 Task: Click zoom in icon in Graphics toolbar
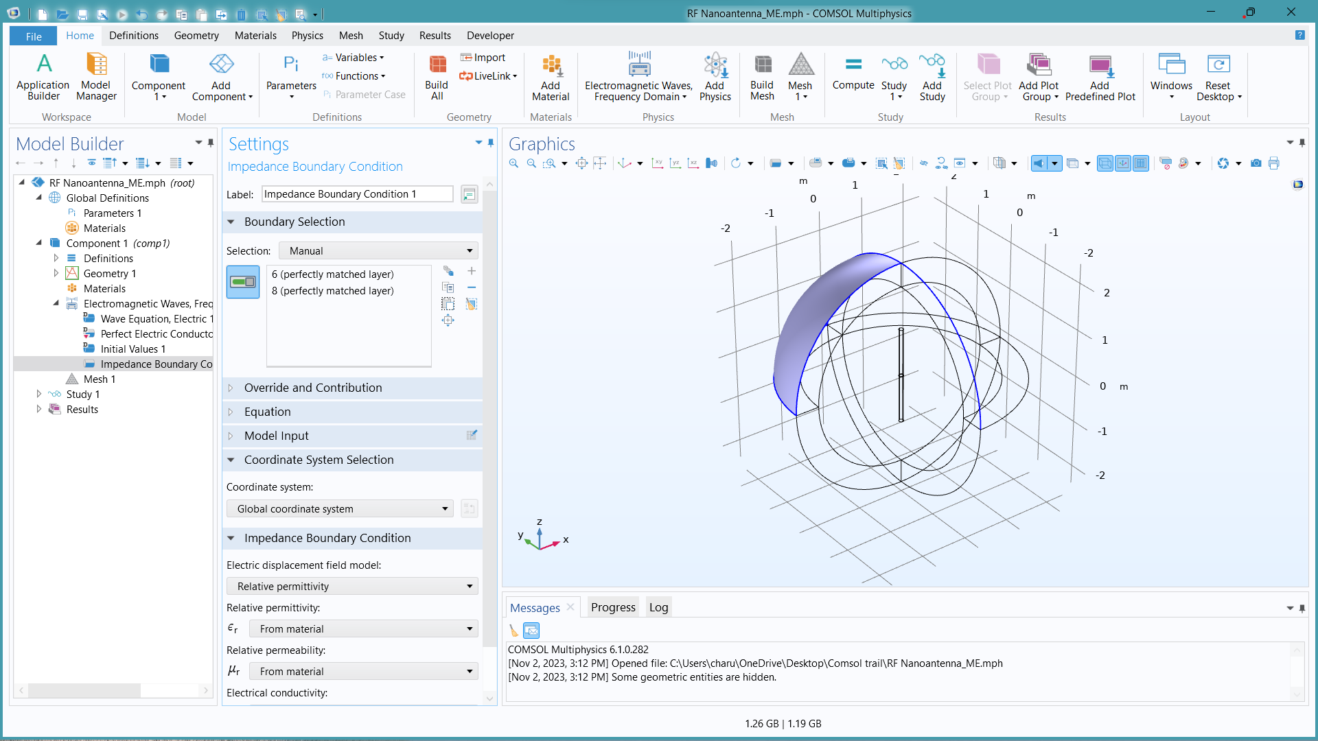(513, 163)
